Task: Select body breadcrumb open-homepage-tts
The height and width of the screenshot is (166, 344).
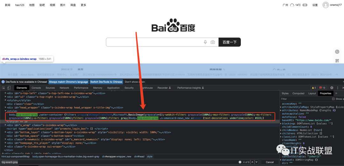Action: coord(66,156)
